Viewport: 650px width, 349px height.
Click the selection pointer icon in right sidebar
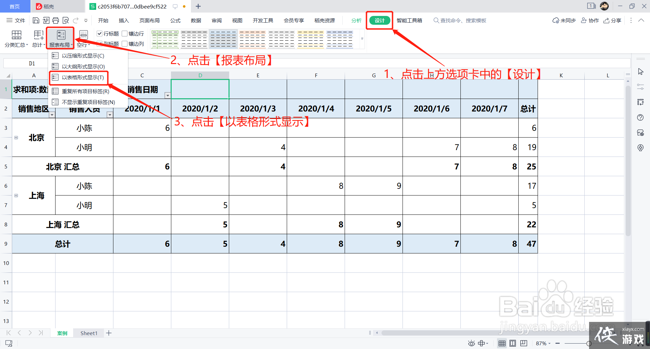click(641, 72)
